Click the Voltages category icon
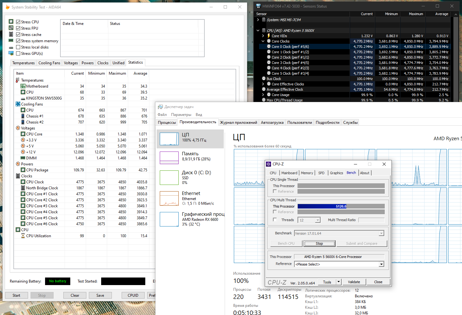This screenshot has width=462, height=315. pos(18,128)
